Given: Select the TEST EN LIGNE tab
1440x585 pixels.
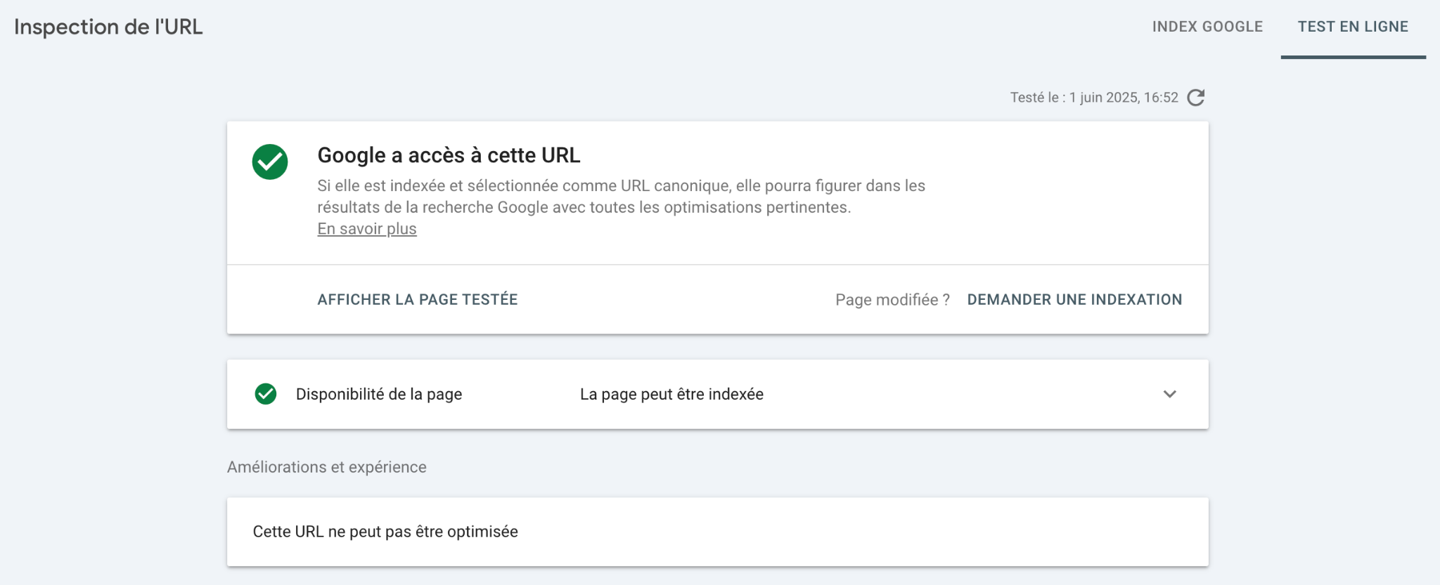Looking at the screenshot, I should 1353,27.
